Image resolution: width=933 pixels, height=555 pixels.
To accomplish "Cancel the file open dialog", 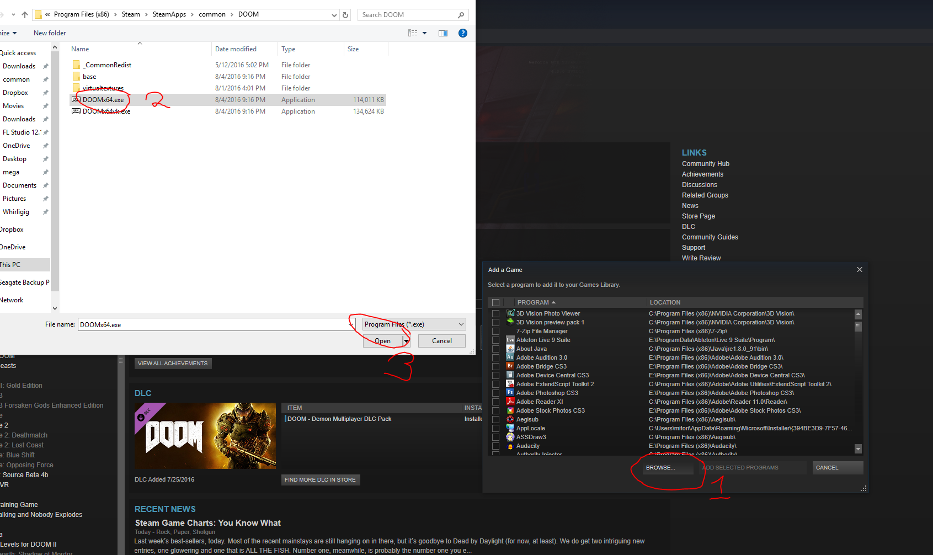I will (441, 341).
